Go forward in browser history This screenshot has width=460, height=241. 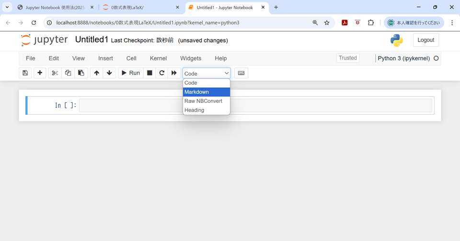21,22
